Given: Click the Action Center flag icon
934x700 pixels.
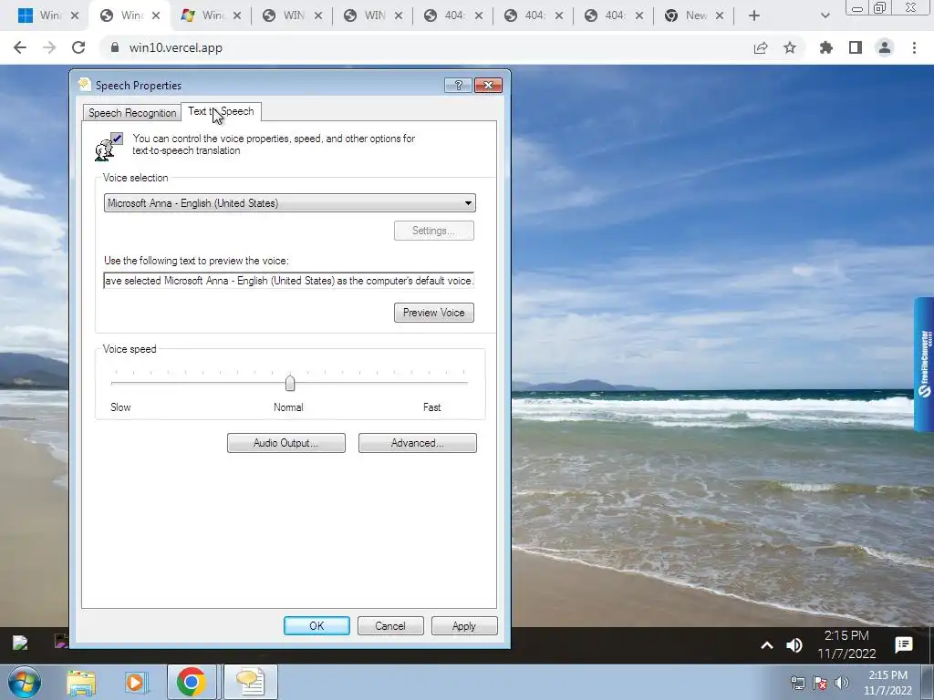Looking at the screenshot, I should pos(820,684).
